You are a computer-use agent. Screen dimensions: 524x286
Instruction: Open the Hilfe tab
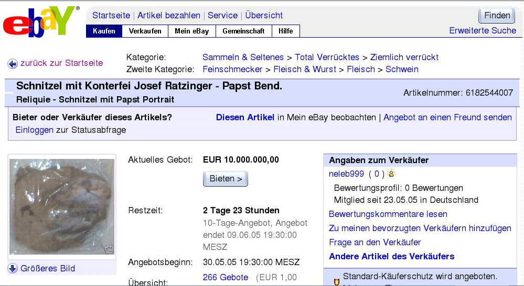[286, 31]
